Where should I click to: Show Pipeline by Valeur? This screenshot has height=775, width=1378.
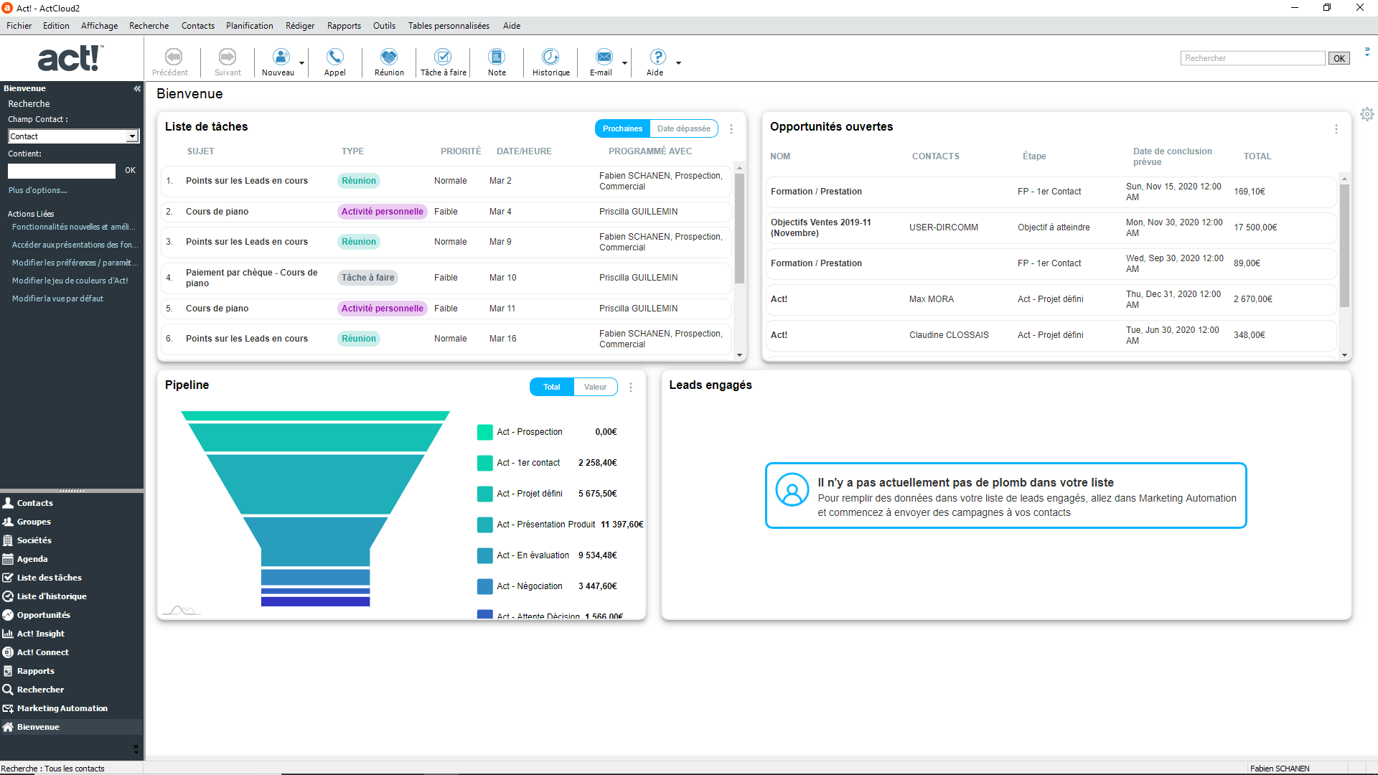coord(595,387)
